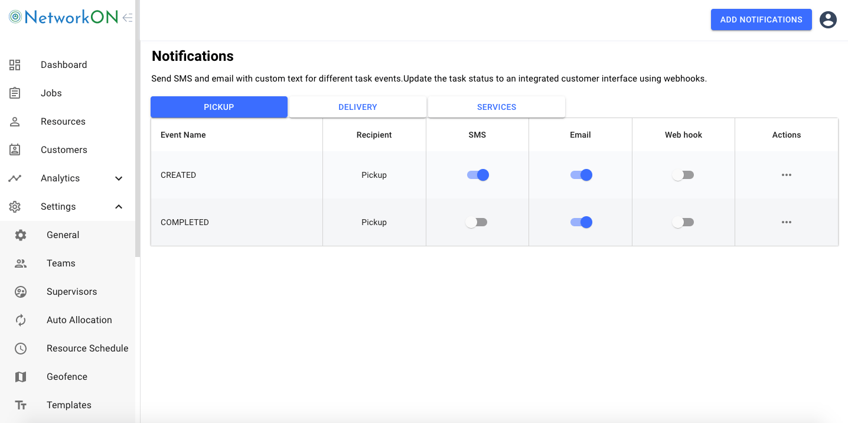The image size is (848, 423).
Task: Collapse the sidebar with the arrow icon
Action: [128, 18]
